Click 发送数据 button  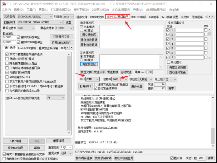pos(113,72)
